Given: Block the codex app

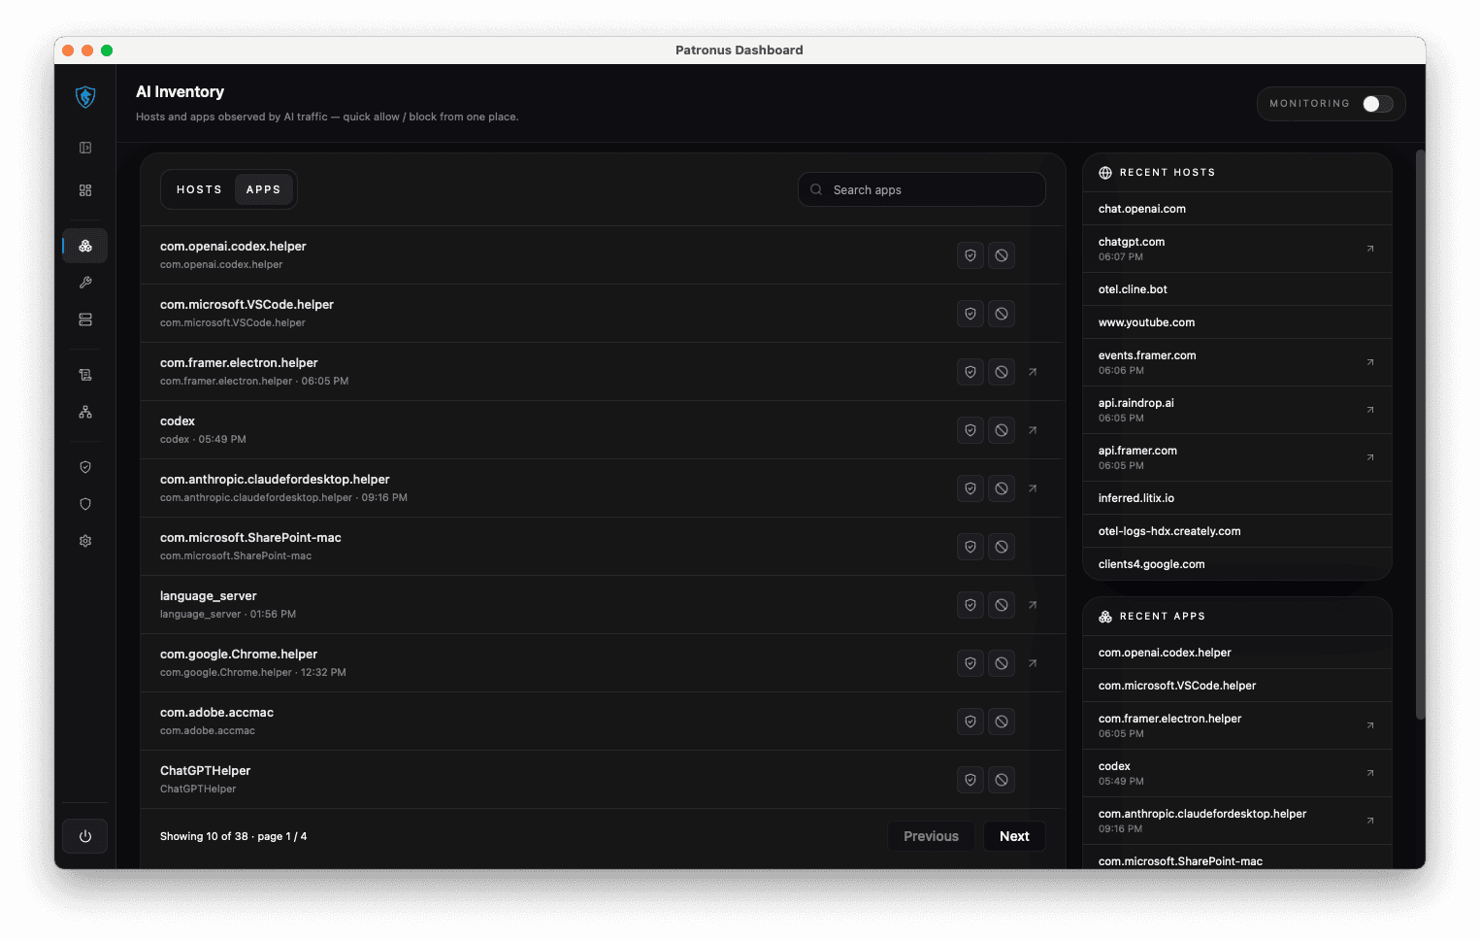Looking at the screenshot, I should [1002, 430].
